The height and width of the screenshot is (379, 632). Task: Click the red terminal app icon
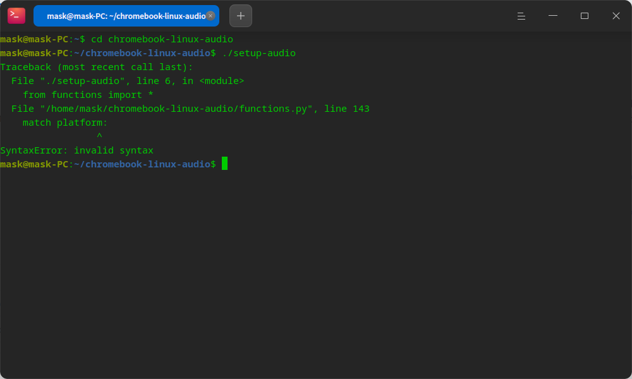pyautogui.click(x=16, y=16)
